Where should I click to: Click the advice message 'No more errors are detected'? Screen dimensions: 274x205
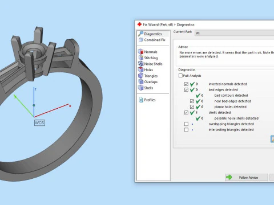coord(200,52)
